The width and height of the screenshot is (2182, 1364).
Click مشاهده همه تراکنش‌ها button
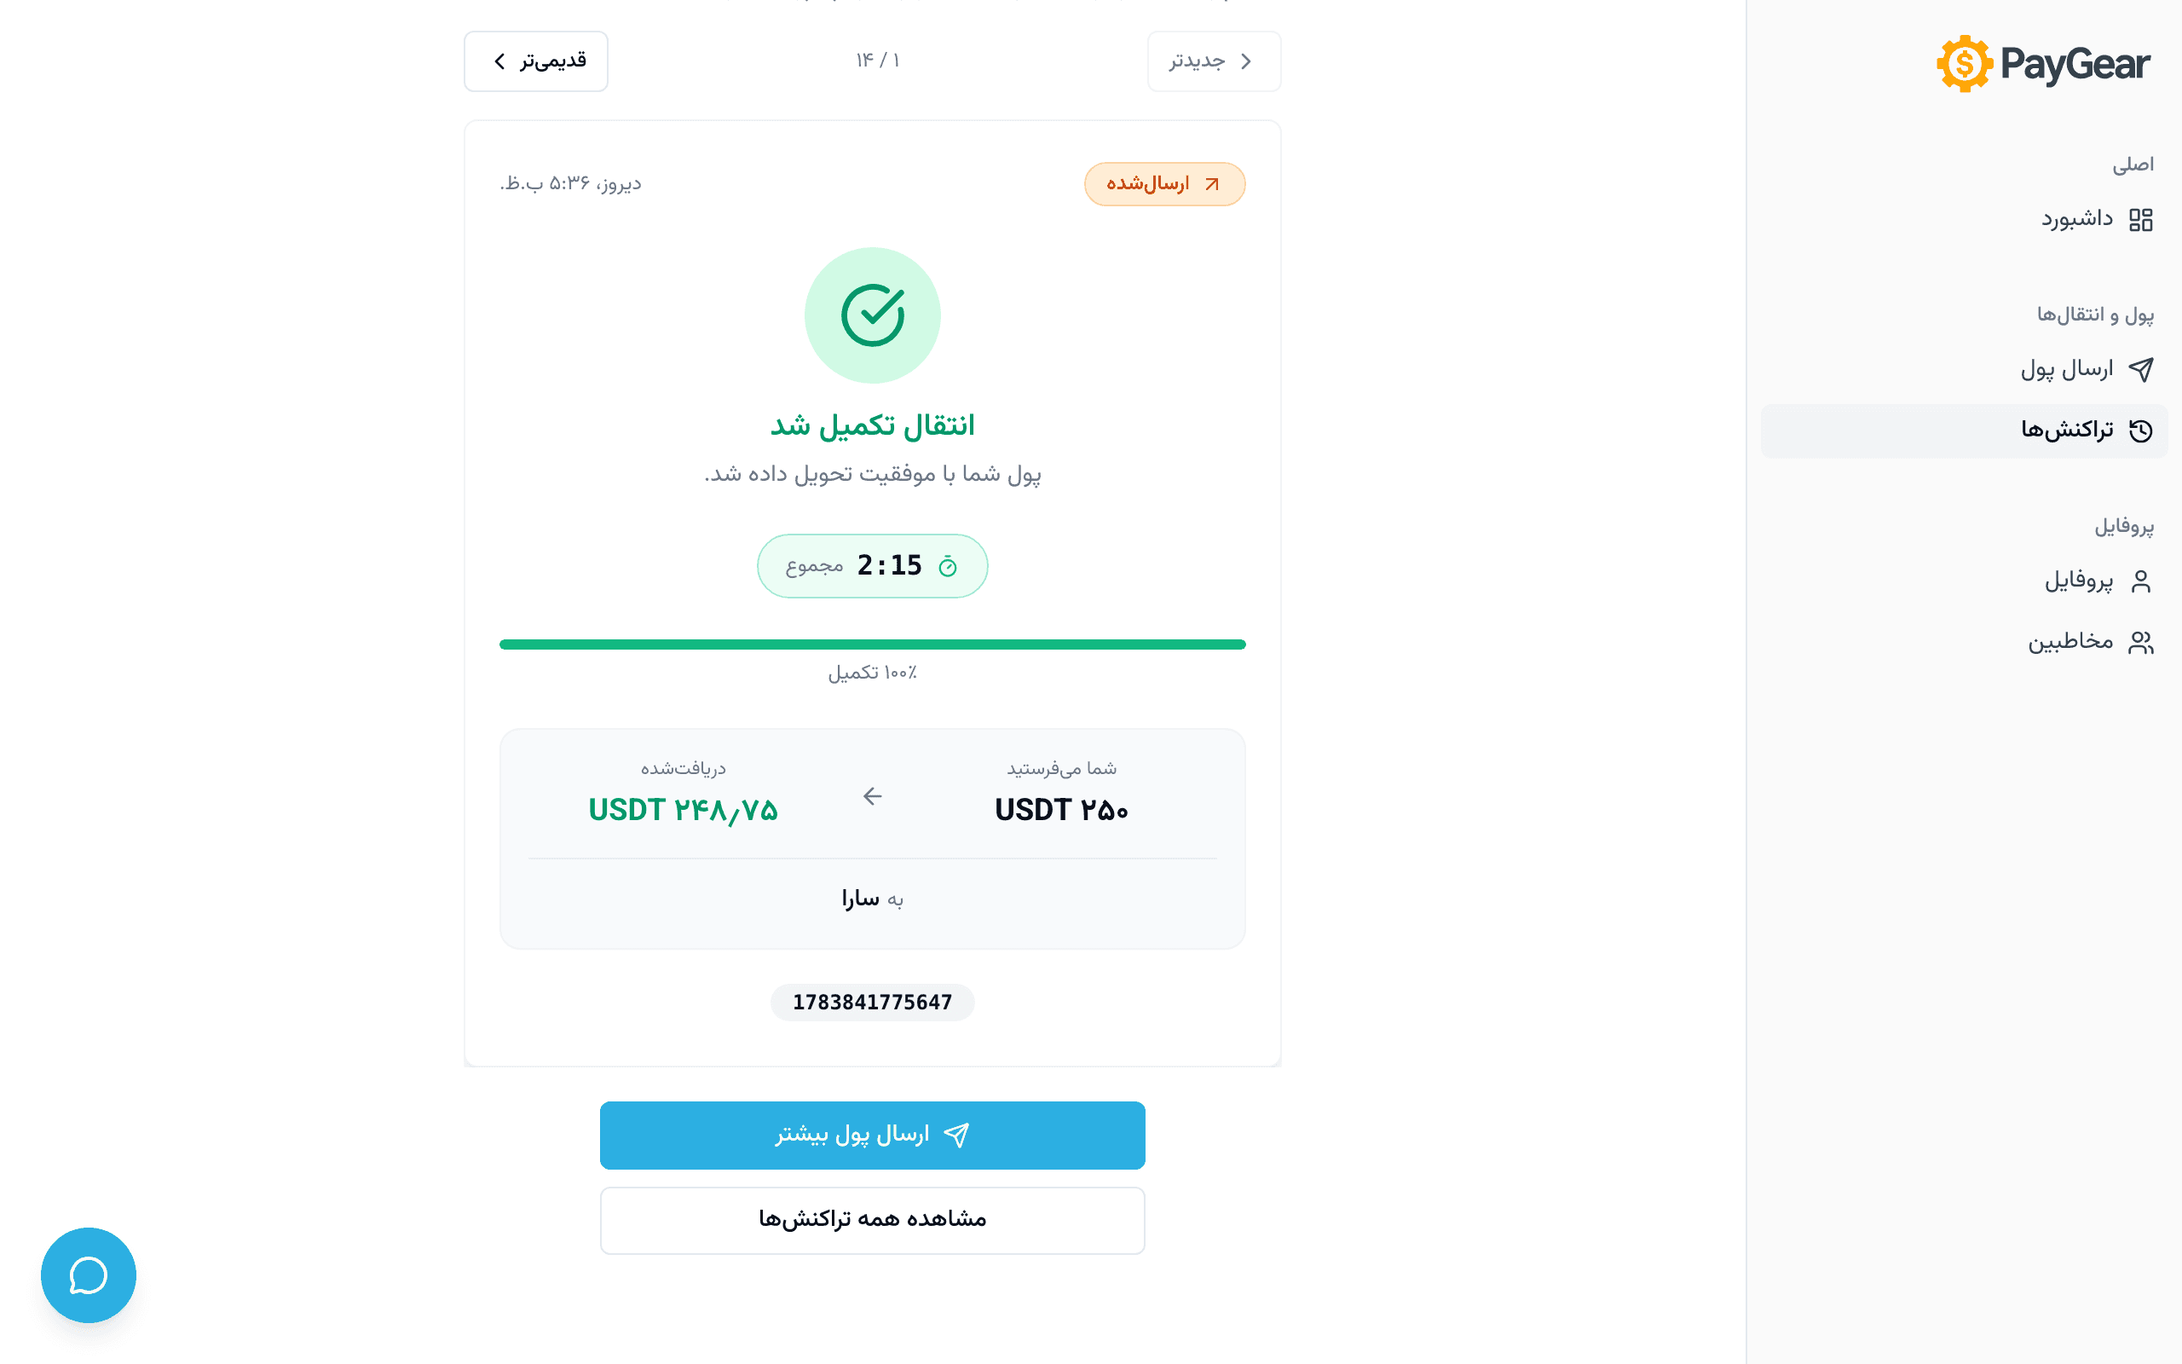point(872,1220)
